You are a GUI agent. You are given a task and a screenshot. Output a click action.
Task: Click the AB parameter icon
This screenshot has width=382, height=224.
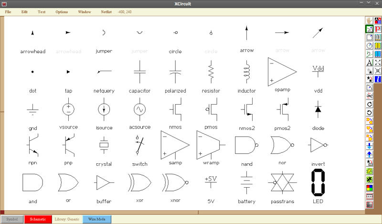(378, 21)
